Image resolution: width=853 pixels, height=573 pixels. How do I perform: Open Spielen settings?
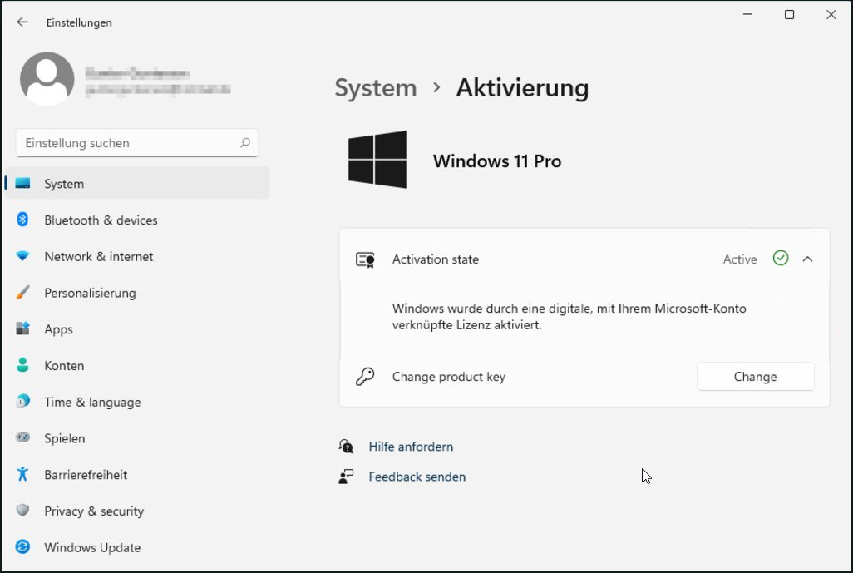point(137,438)
